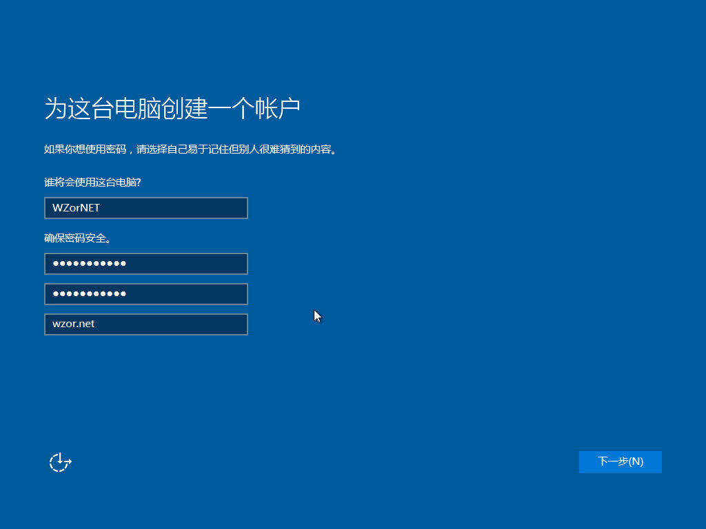Click empty right end of username field
This screenshot has width=706, height=529.
point(221,208)
